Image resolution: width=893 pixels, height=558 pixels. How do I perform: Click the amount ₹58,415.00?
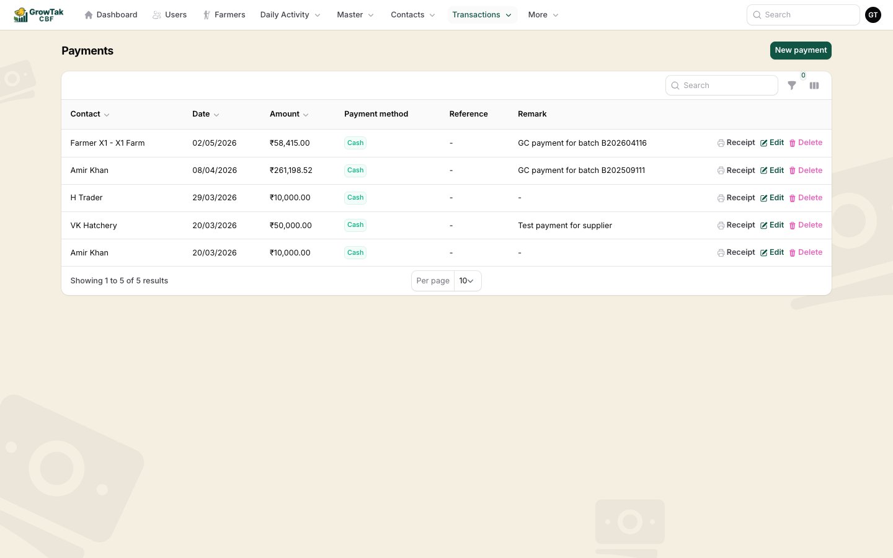click(x=290, y=143)
